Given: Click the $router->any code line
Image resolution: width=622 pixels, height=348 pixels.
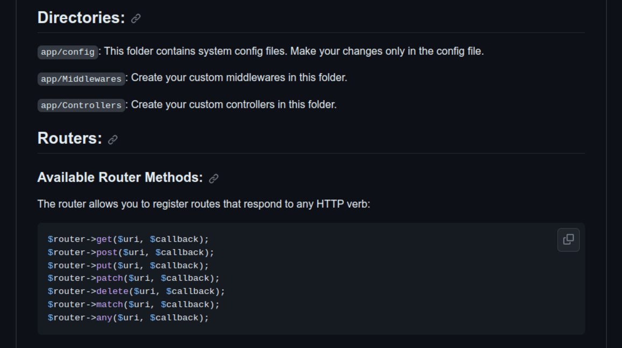Looking at the screenshot, I should pos(129,317).
